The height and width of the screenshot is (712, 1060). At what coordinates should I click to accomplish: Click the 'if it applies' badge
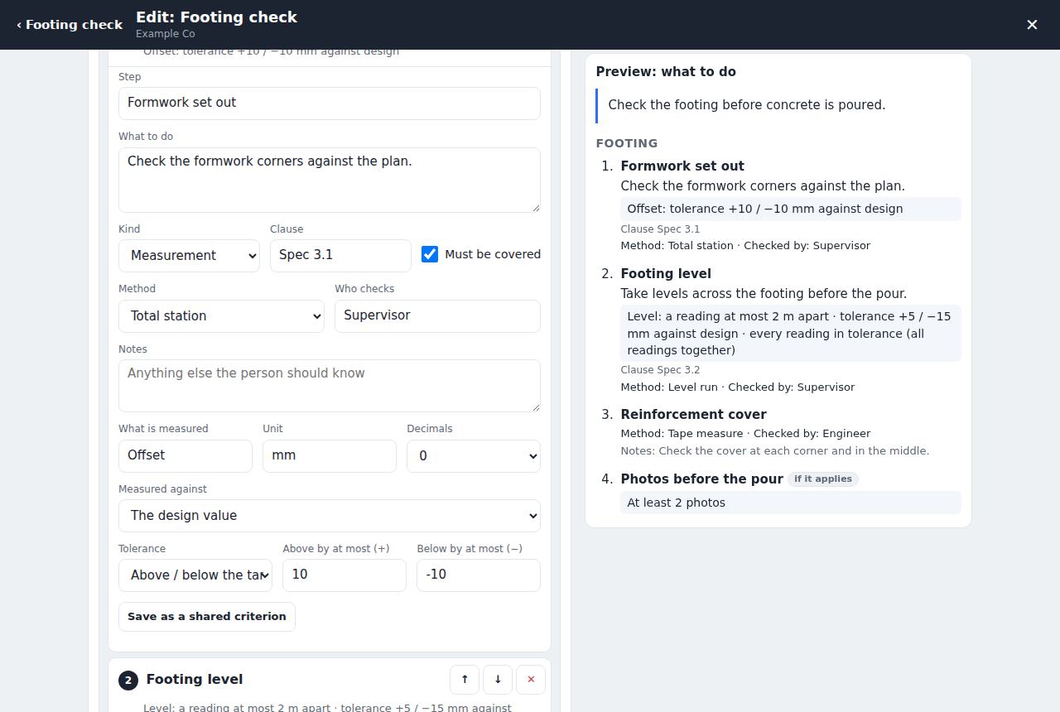823,479
